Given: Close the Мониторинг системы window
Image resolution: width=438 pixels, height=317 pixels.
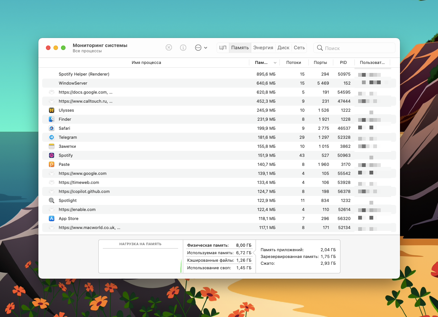Looking at the screenshot, I should 48,48.
